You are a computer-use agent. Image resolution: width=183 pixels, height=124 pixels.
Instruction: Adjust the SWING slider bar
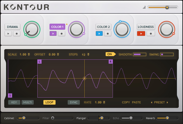tap(167, 55)
